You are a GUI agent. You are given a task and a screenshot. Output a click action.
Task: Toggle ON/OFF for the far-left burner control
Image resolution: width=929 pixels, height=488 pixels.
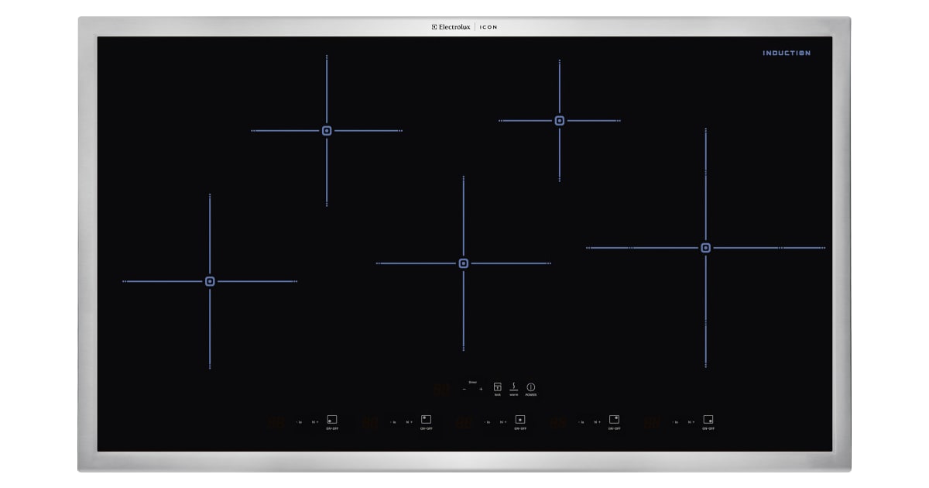pos(332,420)
